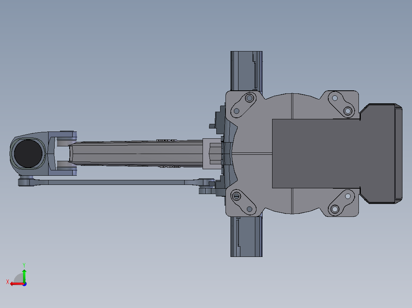Select the coupling block on the rod end
412x308 pixels.
point(212,153)
